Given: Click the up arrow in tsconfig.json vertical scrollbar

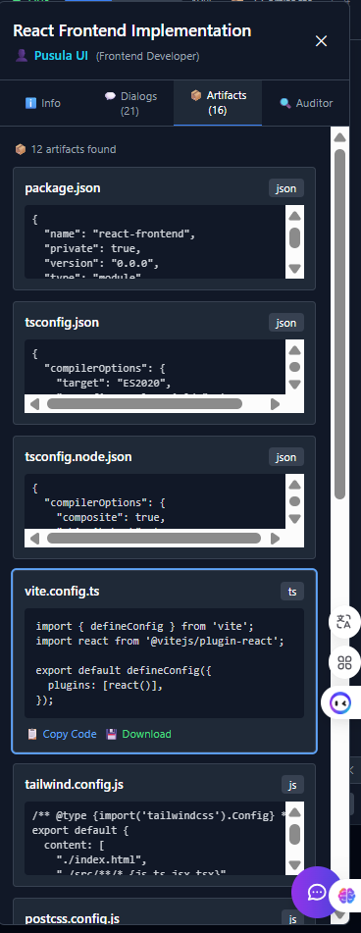Looking at the screenshot, I should 294,350.
